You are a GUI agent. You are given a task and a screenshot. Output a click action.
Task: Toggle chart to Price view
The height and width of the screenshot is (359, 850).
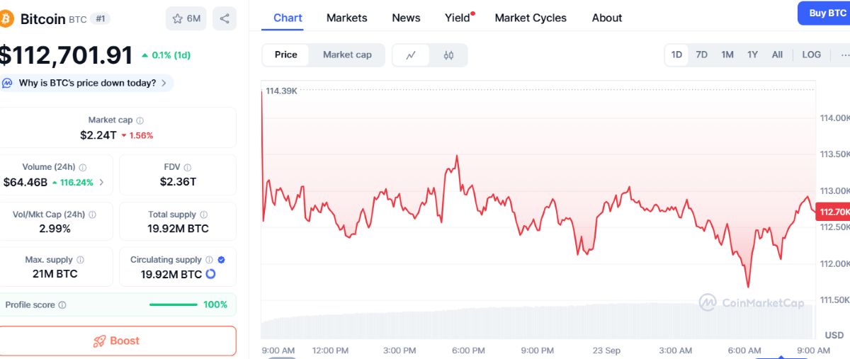(286, 55)
